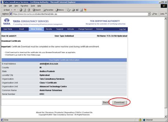Viewport: 168px width, 122px height.
Task: Click the Go button
Action: 155,14
